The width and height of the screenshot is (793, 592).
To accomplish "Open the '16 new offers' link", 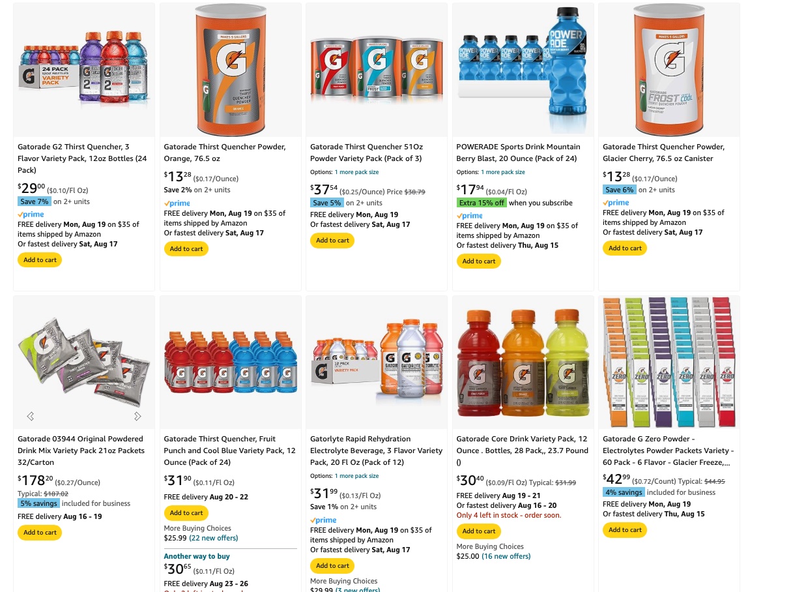I will (506, 556).
